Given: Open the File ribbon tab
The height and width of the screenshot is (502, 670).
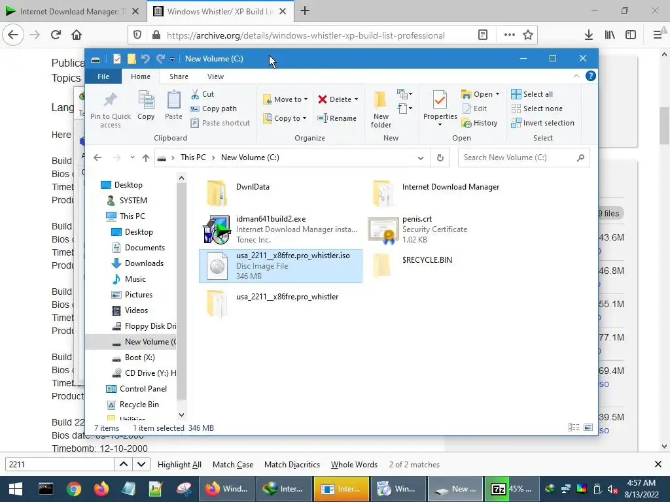Looking at the screenshot, I should 103,76.
